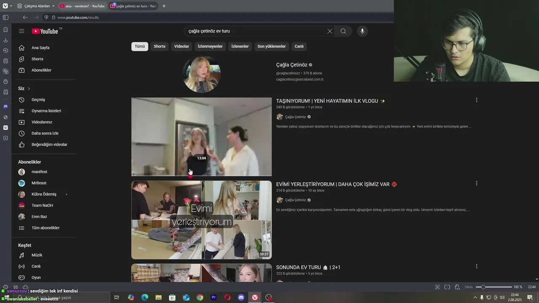Toggle the YouTube hamburger guide menu
Screen dimensions: 539x303
click(21, 31)
